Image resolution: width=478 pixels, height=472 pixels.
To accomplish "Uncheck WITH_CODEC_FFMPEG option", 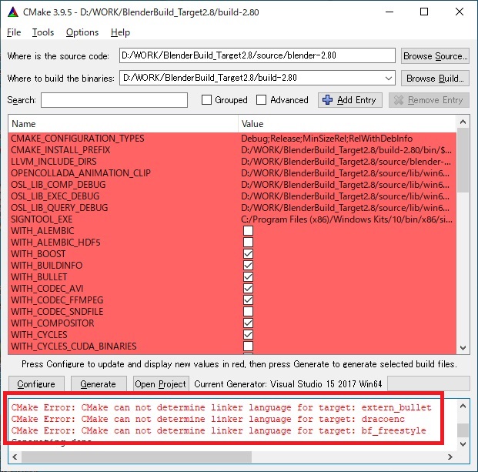I will coord(248,300).
